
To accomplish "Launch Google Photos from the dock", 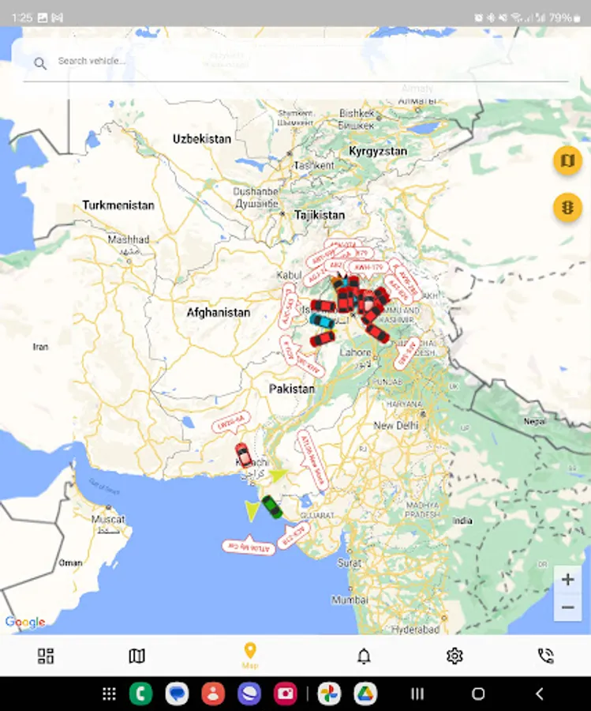I will 329,694.
